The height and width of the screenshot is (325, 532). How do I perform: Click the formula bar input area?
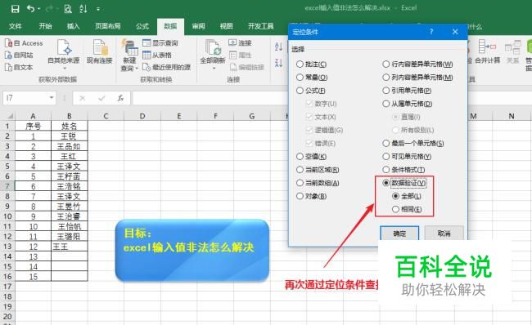(x=210, y=98)
